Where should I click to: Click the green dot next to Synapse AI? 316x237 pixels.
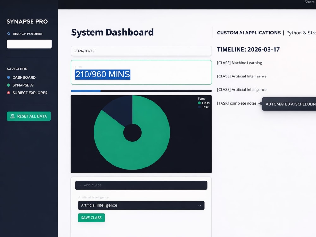pyautogui.click(x=9, y=85)
